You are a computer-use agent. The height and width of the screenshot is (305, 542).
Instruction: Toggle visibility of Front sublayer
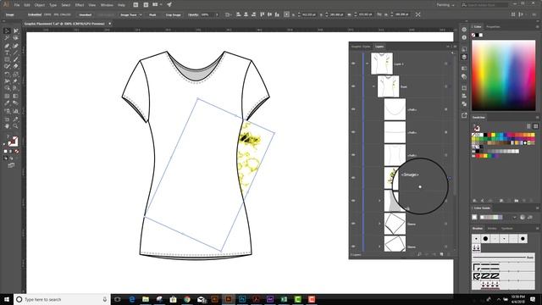click(353, 86)
